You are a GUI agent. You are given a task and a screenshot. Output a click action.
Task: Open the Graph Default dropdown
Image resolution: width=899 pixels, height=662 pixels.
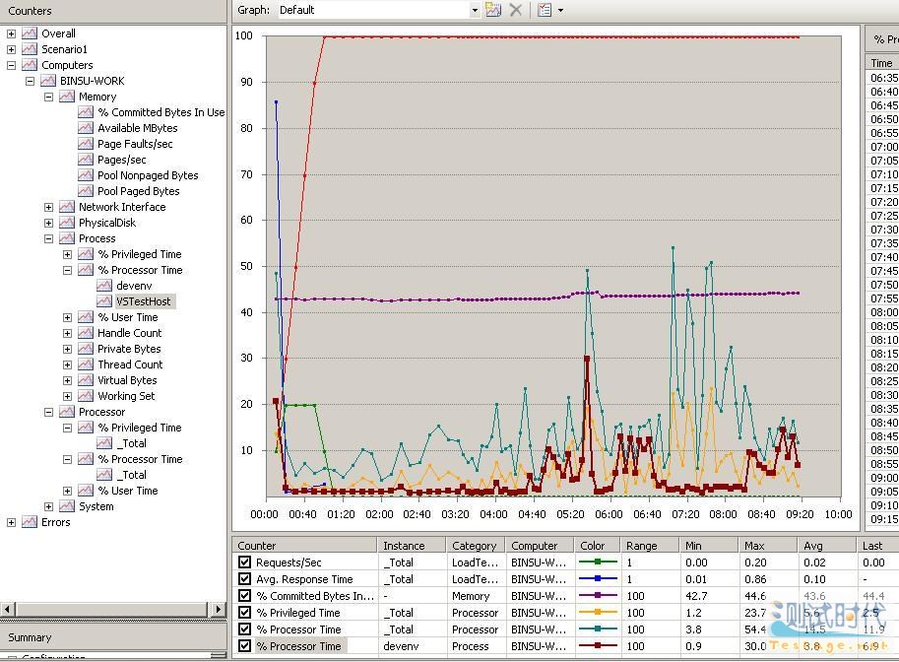click(x=474, y=10)
